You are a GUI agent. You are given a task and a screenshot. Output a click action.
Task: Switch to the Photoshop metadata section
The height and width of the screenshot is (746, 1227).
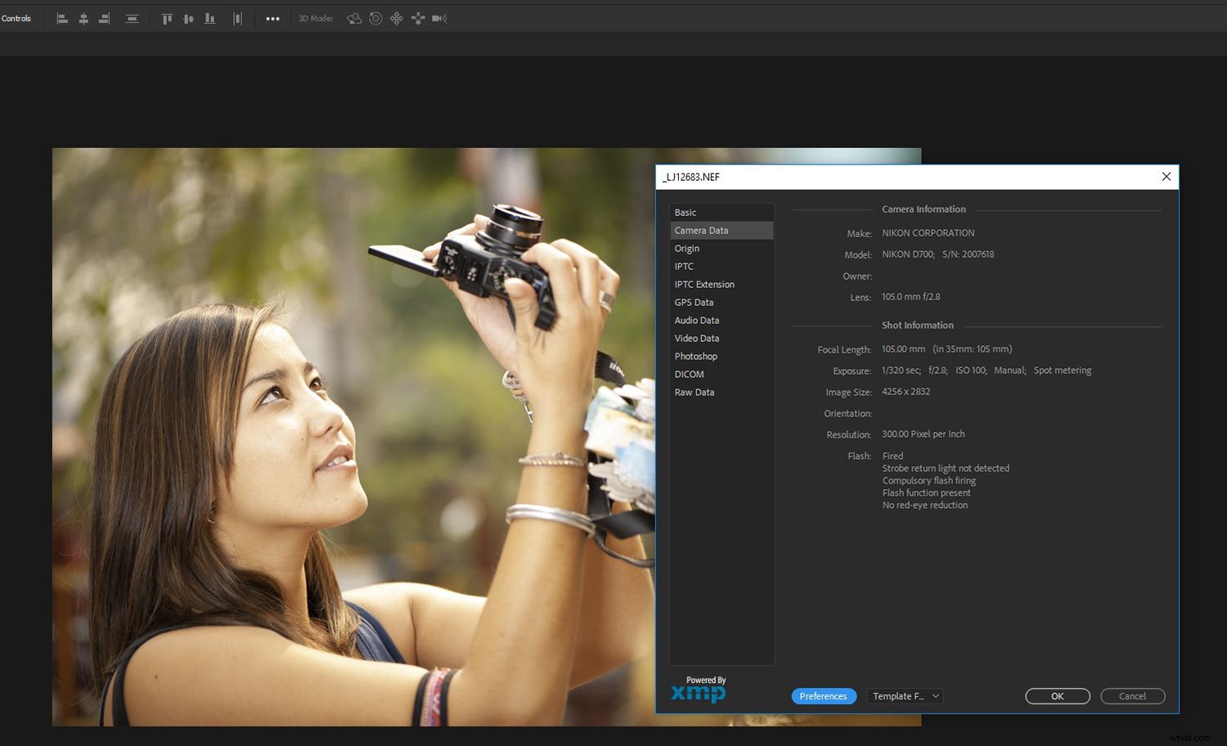696,356
